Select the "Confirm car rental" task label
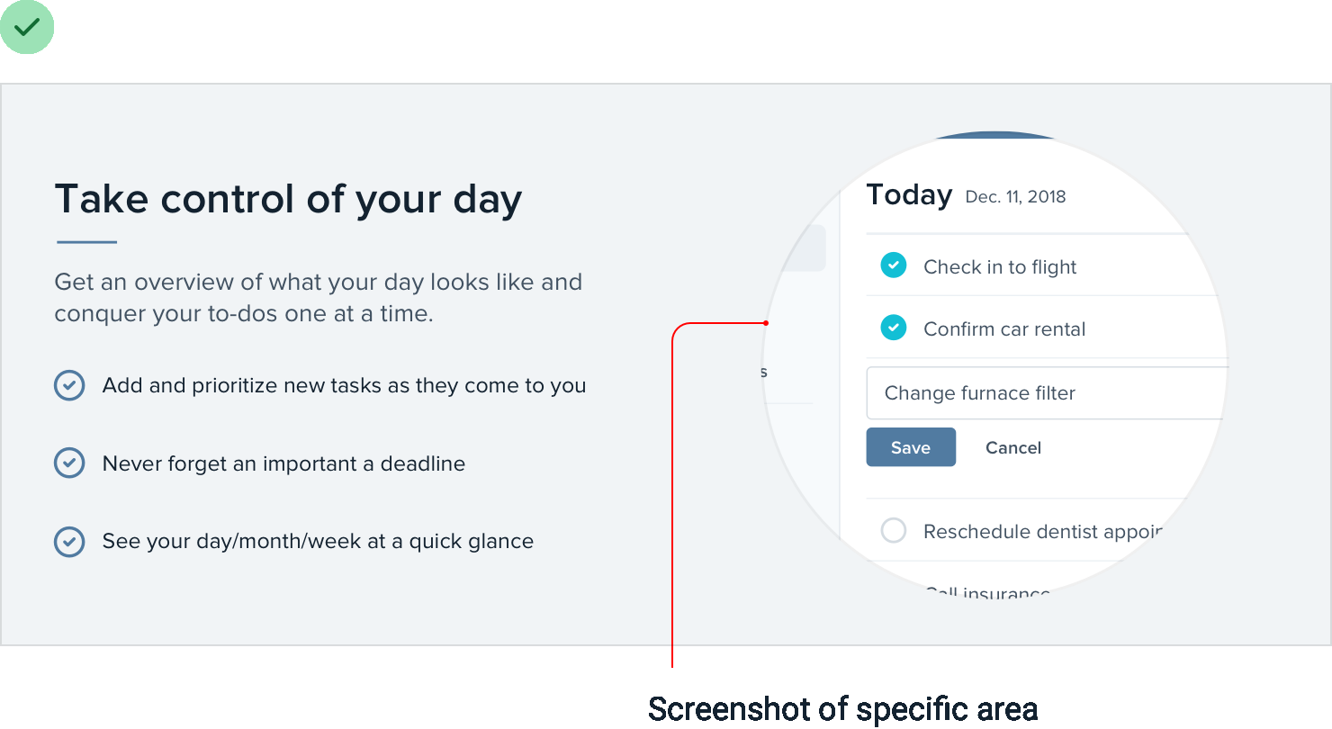Viewport: 1332px width, 729px height. (x=1004, y=329)
